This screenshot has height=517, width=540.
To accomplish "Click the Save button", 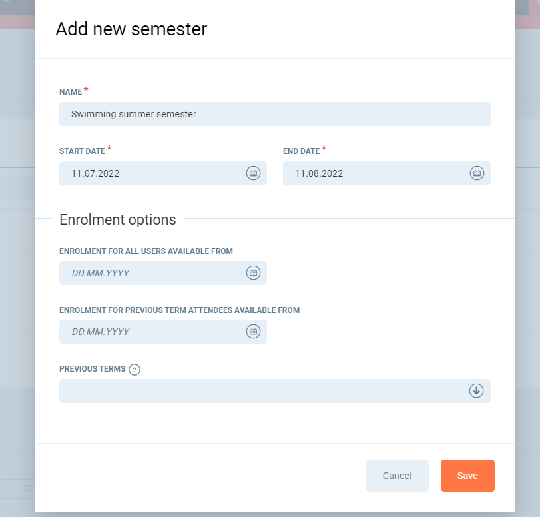I will point(467,476).
